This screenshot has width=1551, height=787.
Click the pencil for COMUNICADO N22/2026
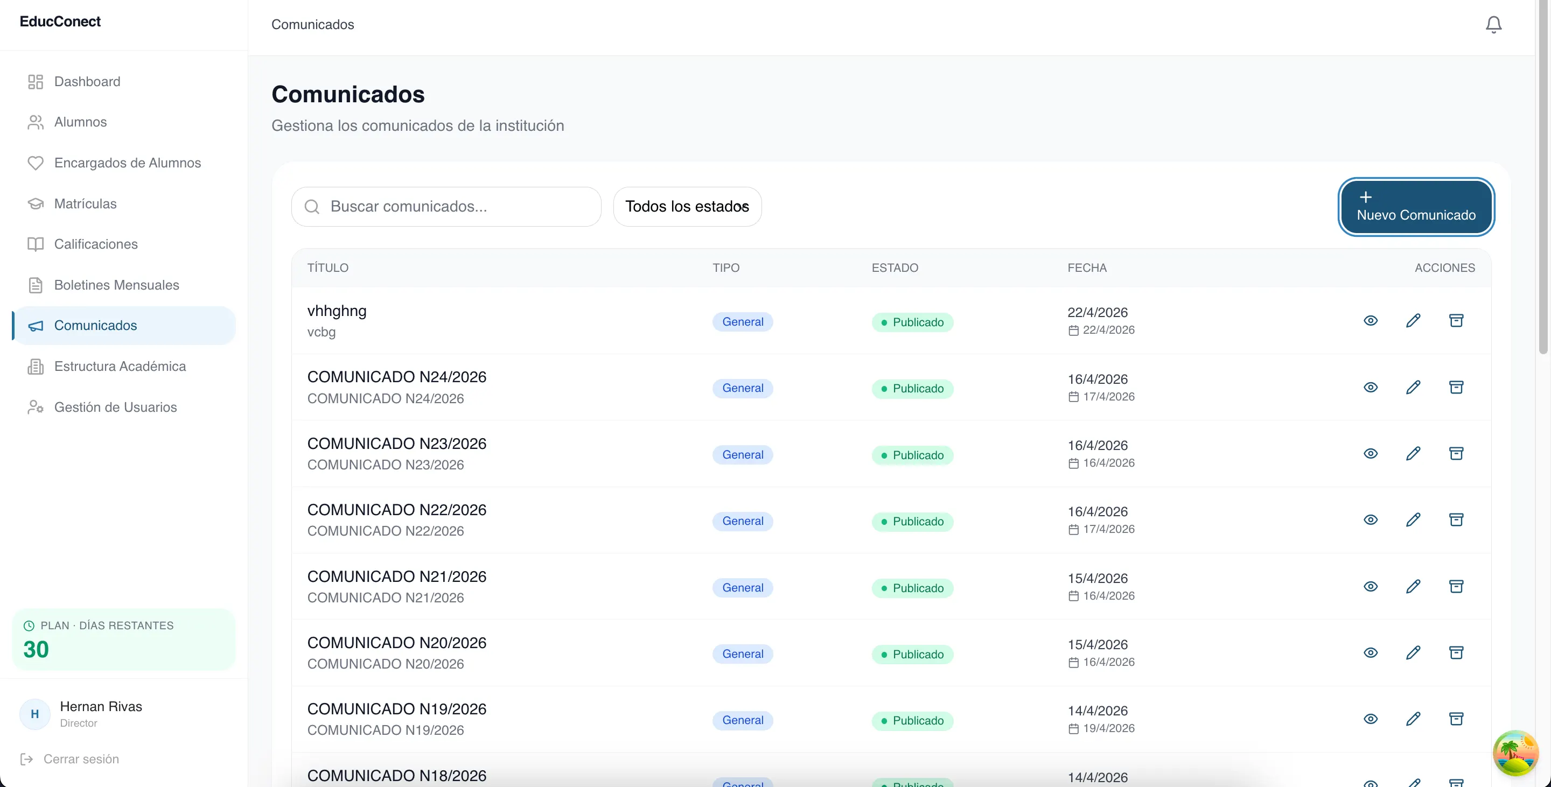[1413, 520]
